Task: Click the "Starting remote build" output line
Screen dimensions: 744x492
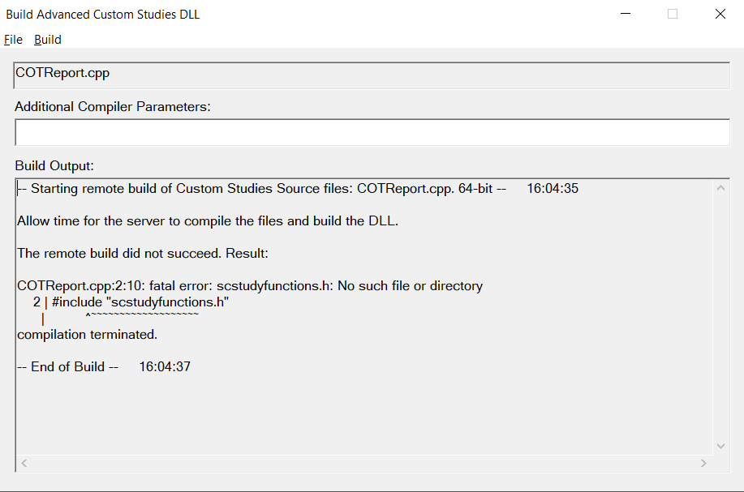Action: click(297, 189)
